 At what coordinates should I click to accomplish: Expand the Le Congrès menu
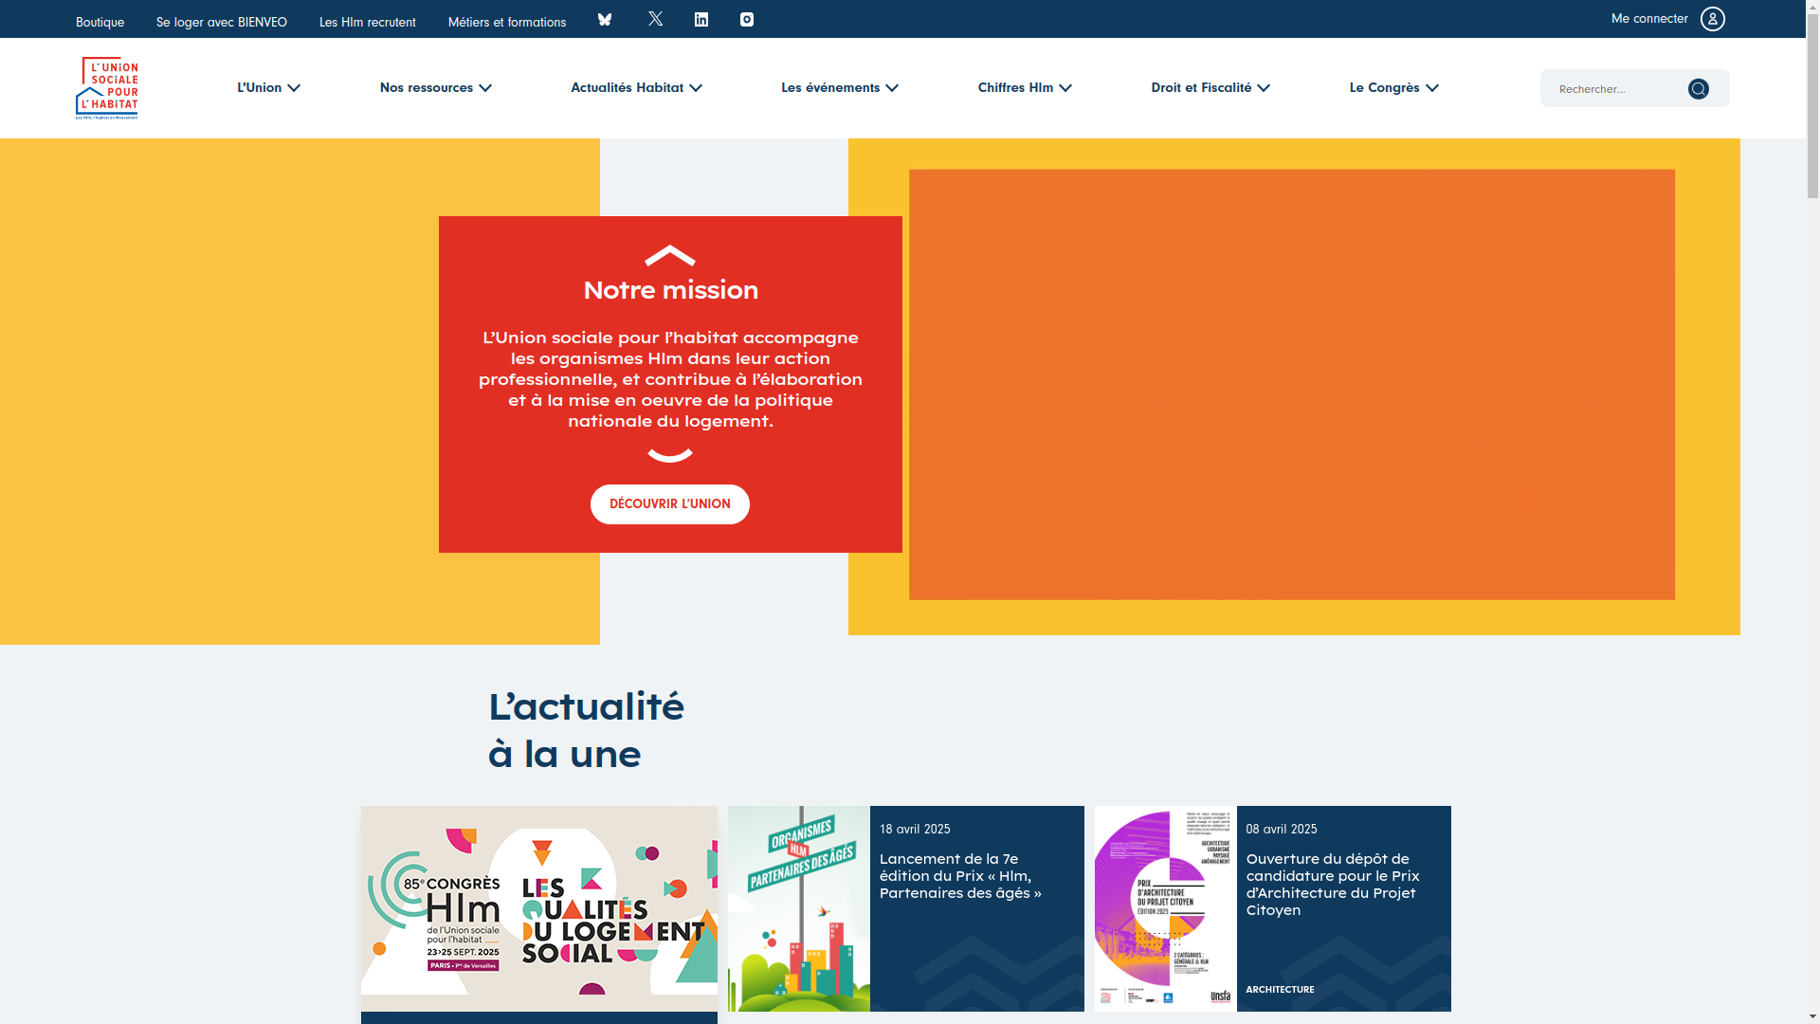(1394, 87)
